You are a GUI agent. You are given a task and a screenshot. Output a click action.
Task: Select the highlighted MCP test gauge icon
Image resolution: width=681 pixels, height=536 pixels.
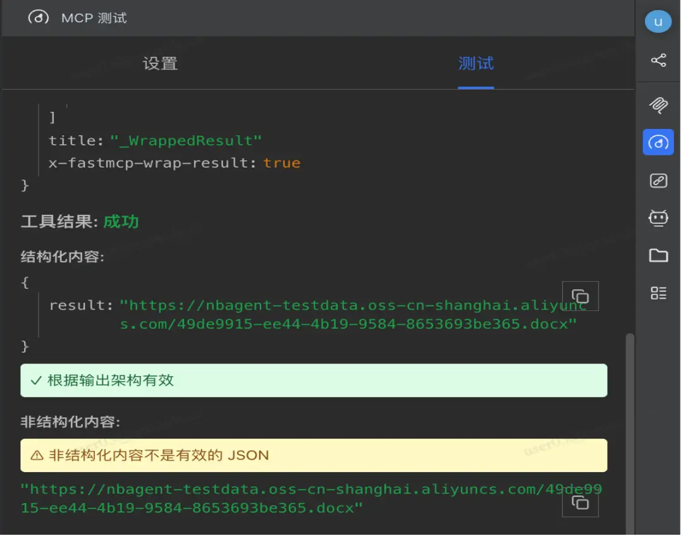coord(658,143)
